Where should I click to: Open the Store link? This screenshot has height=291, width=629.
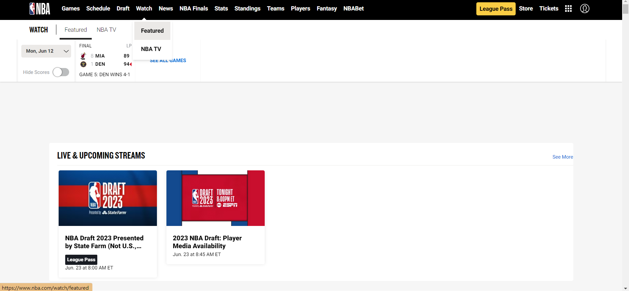point(526,9)
